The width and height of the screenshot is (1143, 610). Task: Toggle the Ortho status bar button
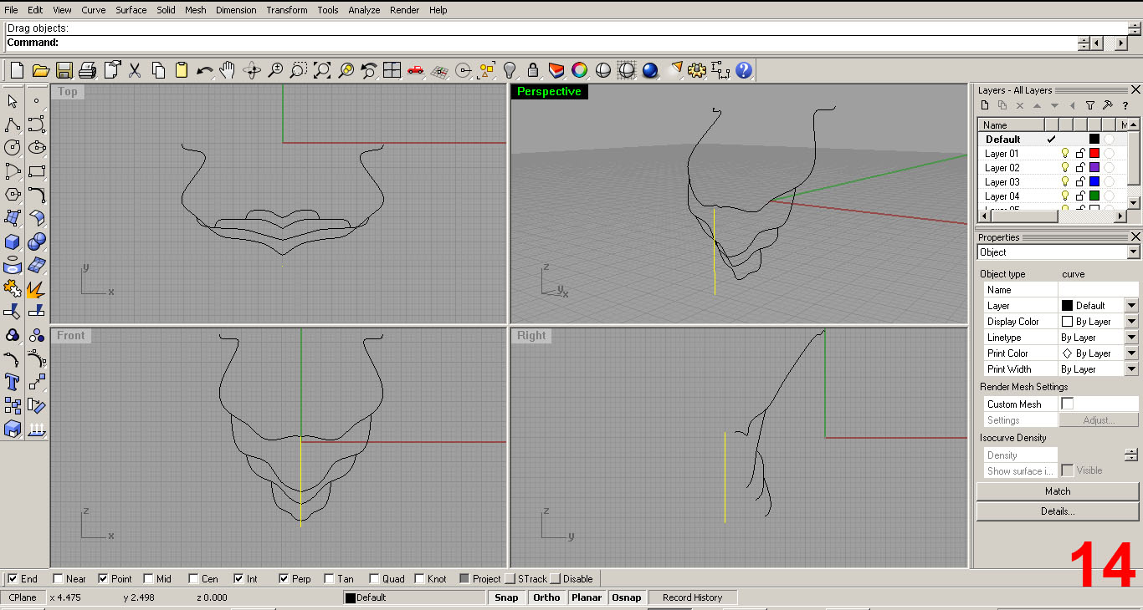click(546, 597)
